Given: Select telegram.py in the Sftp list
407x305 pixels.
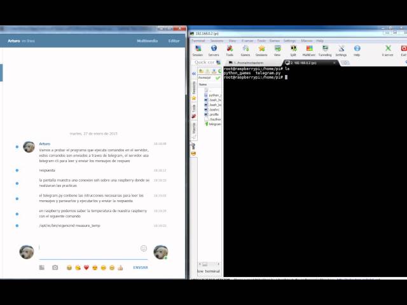Looking at the screenshot, I should [212, 125].
